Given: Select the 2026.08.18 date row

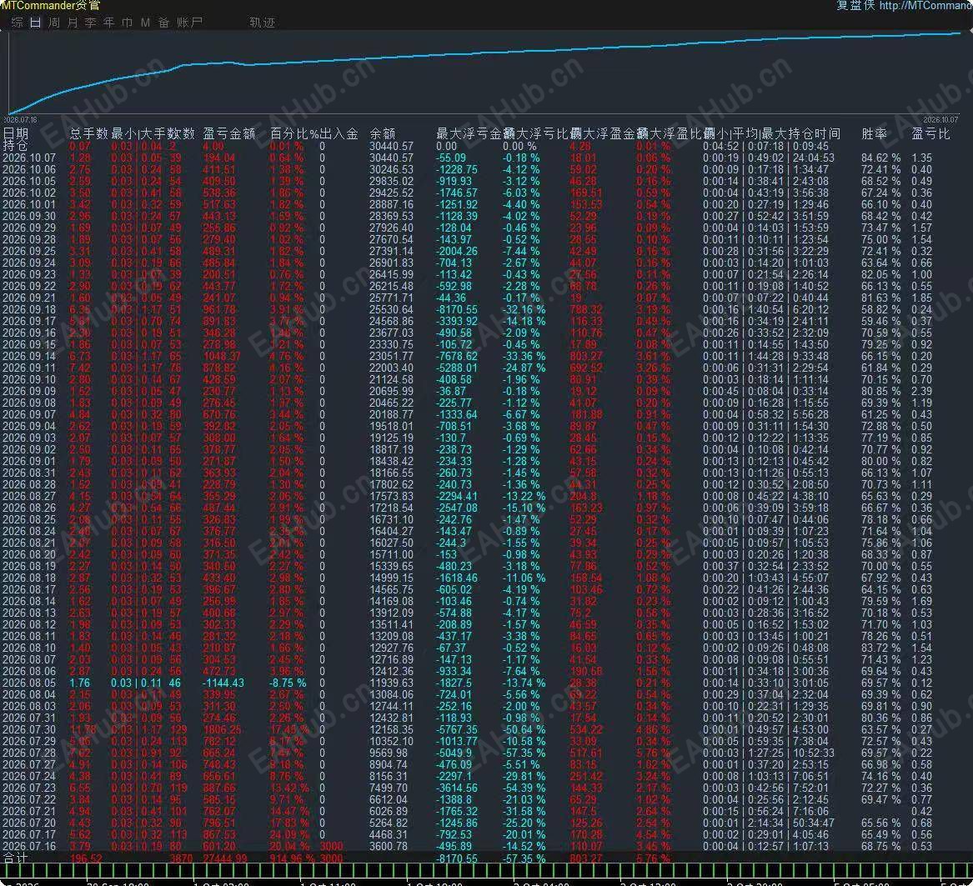Looking at the screenshot, I should click(x=29, y=578).
